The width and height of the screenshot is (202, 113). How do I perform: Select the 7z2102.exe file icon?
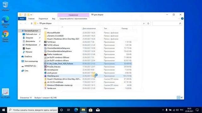[45, 42]
